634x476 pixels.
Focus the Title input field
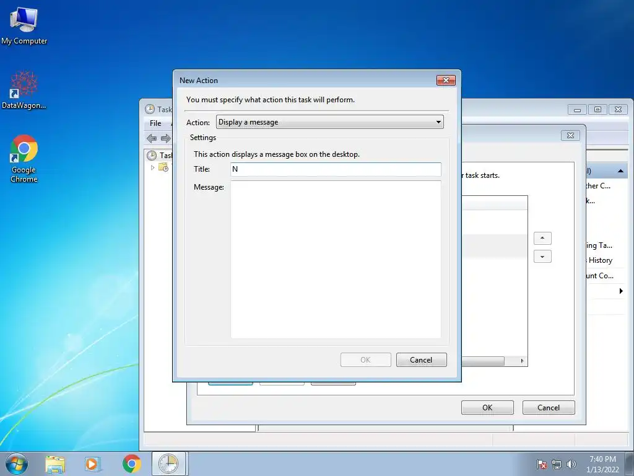(x=336, y=169)
